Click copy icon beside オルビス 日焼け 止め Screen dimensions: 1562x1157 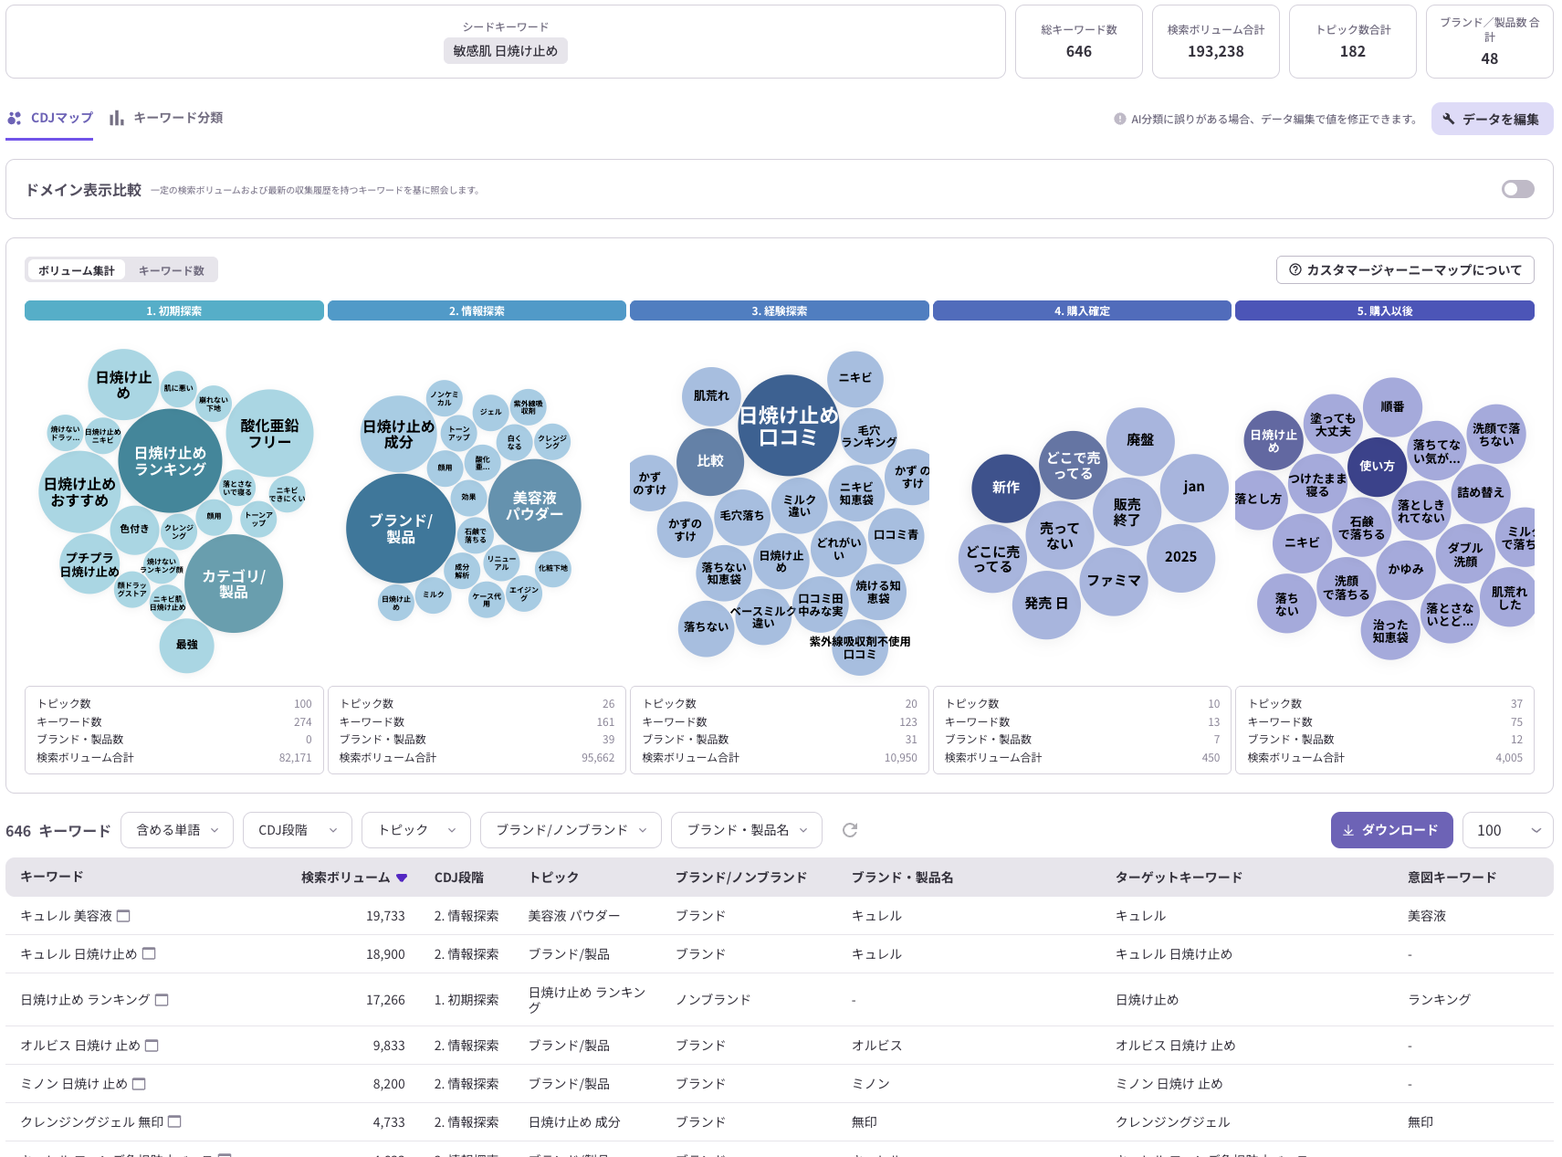152,1046
